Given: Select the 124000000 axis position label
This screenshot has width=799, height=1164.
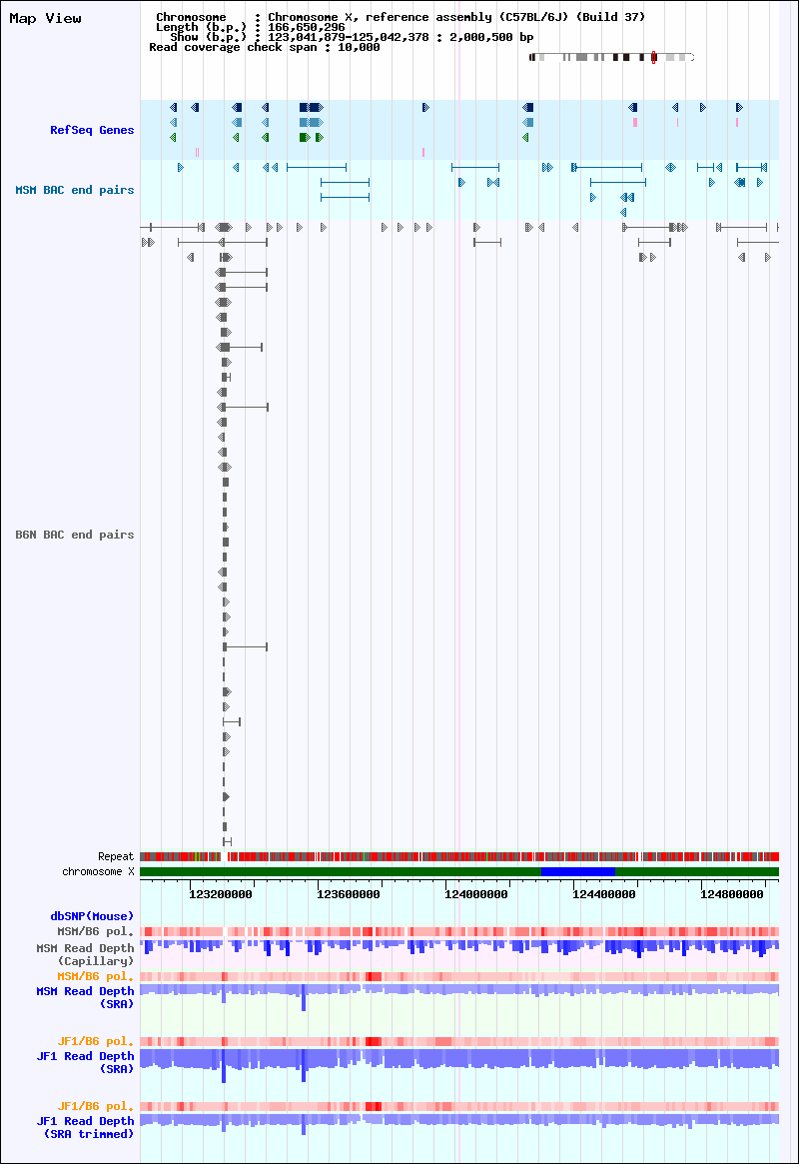Looking at the screenshot, I should (476, 894).
